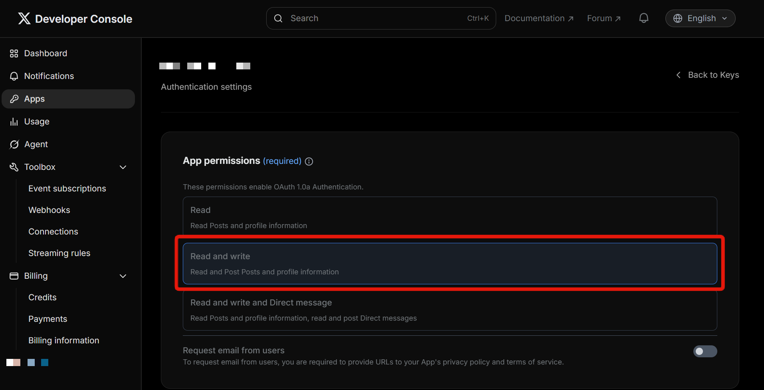
Task: Open the Documentation link
Action: [x=539, y=18]
